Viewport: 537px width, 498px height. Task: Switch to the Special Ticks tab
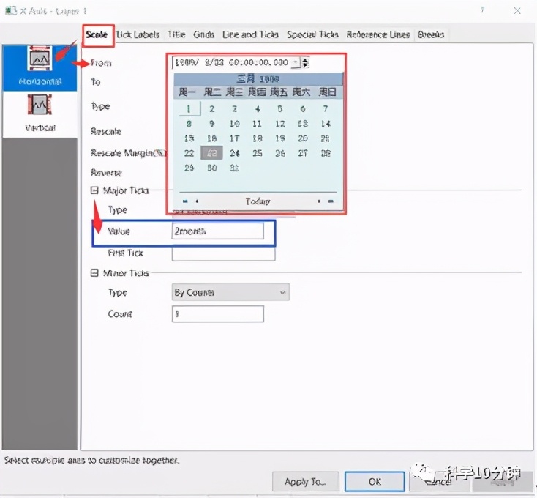tap(312, 34)
